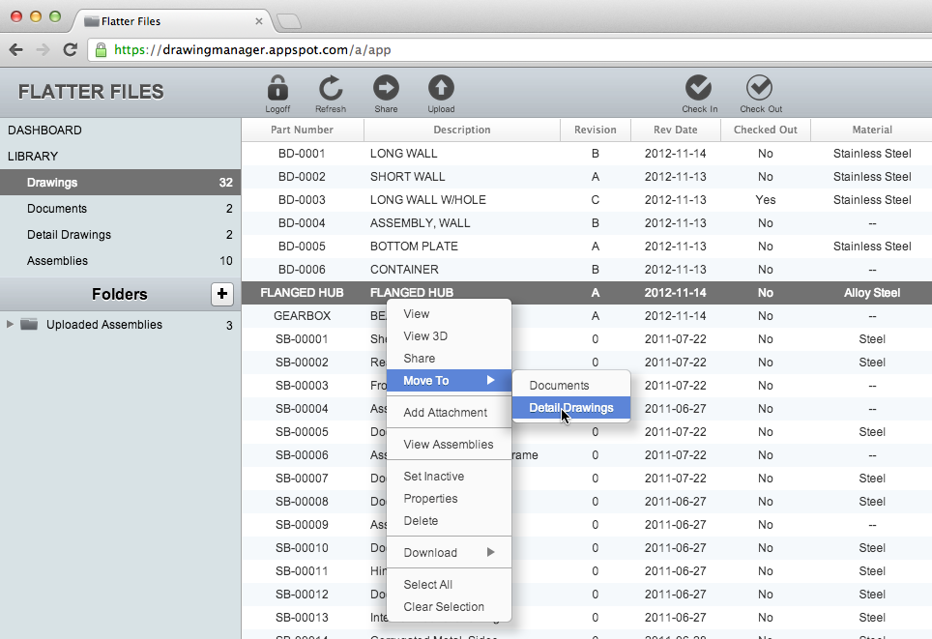Select Assemblies in the sidebar

120,261
